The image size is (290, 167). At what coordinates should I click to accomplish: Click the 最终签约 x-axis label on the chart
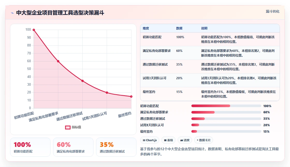point(125,114)
